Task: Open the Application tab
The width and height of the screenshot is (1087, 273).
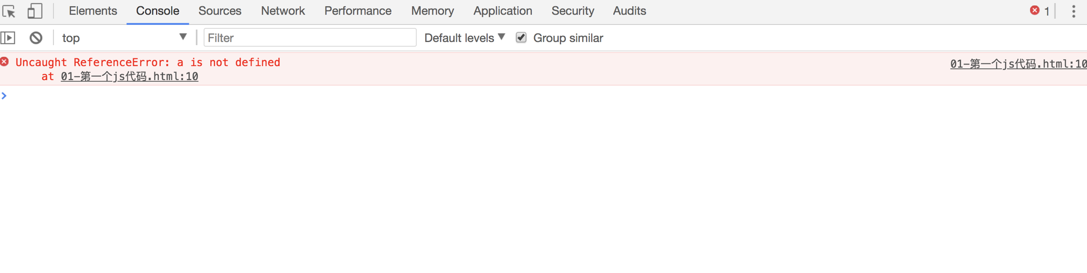Action: pyautogui.click(x=502, y=11)
